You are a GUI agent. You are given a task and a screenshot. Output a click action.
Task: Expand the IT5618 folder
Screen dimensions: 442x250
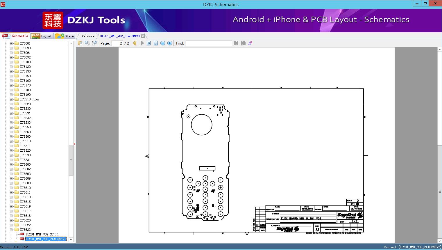[x=11, y=216]
